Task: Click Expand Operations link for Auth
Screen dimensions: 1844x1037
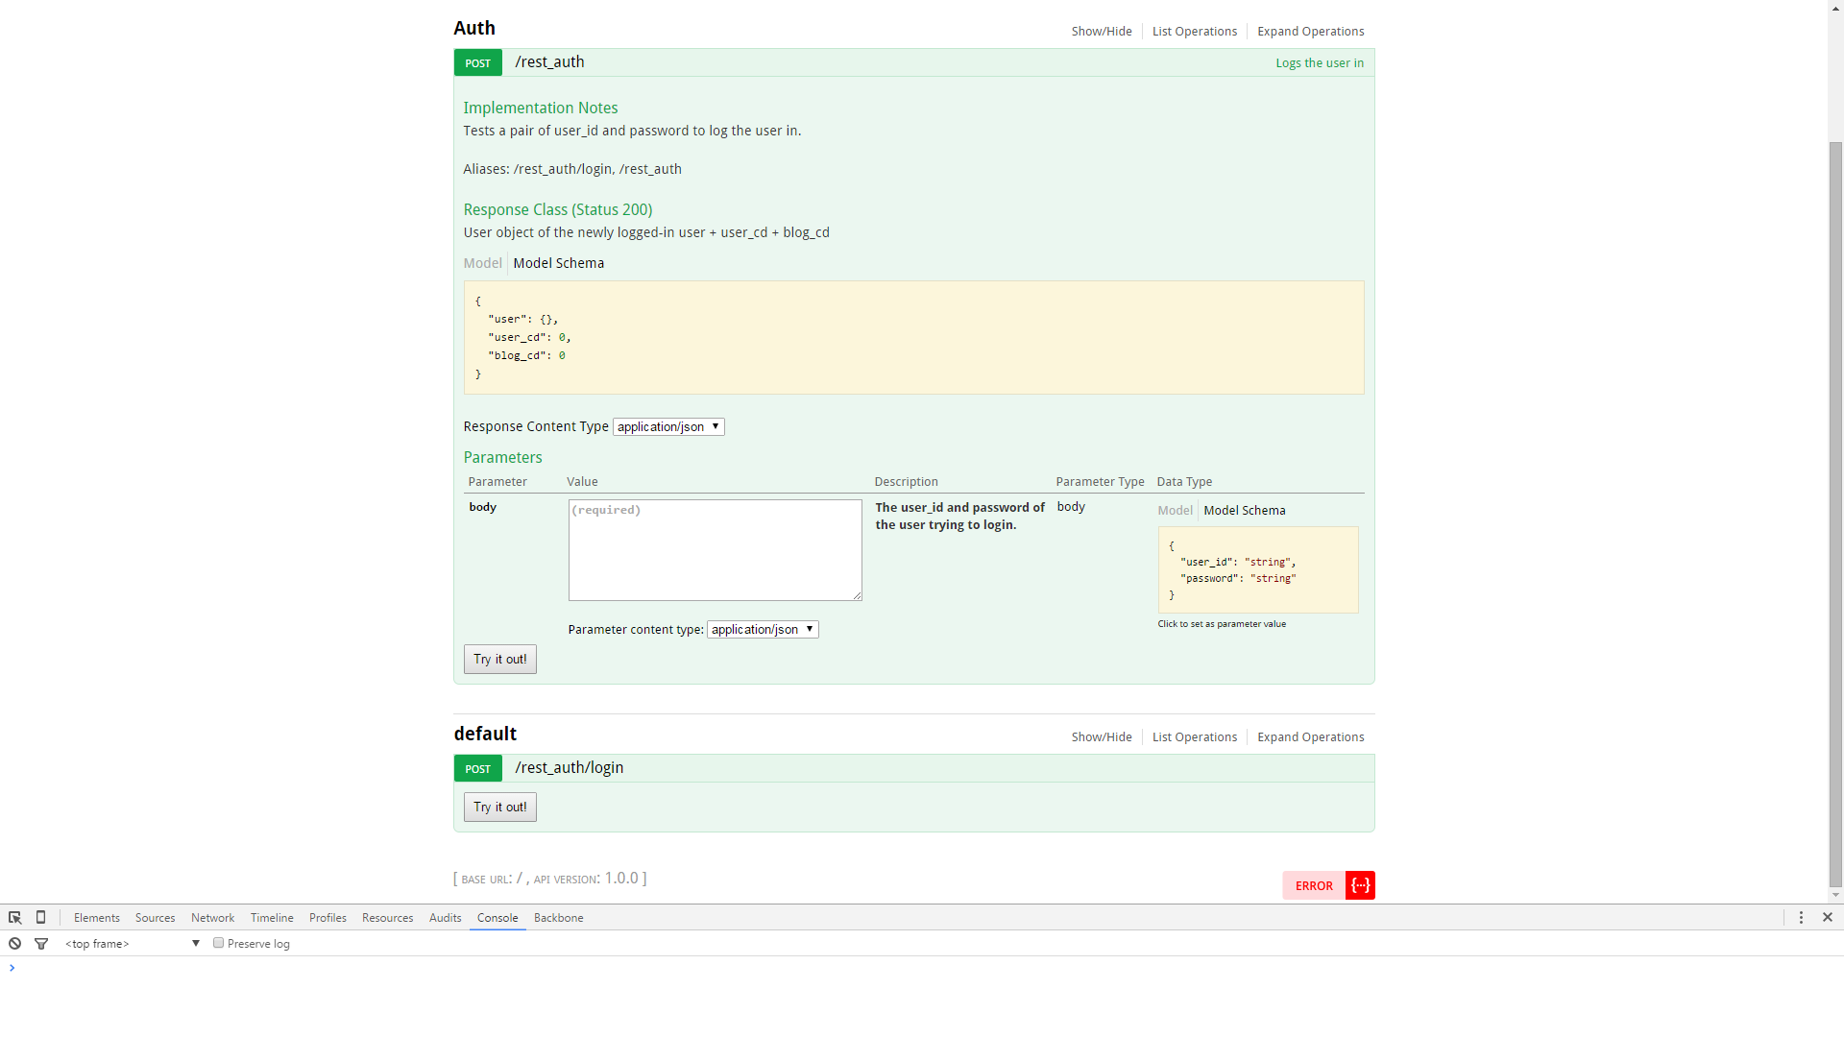Action: click(x=1310, y=32)
